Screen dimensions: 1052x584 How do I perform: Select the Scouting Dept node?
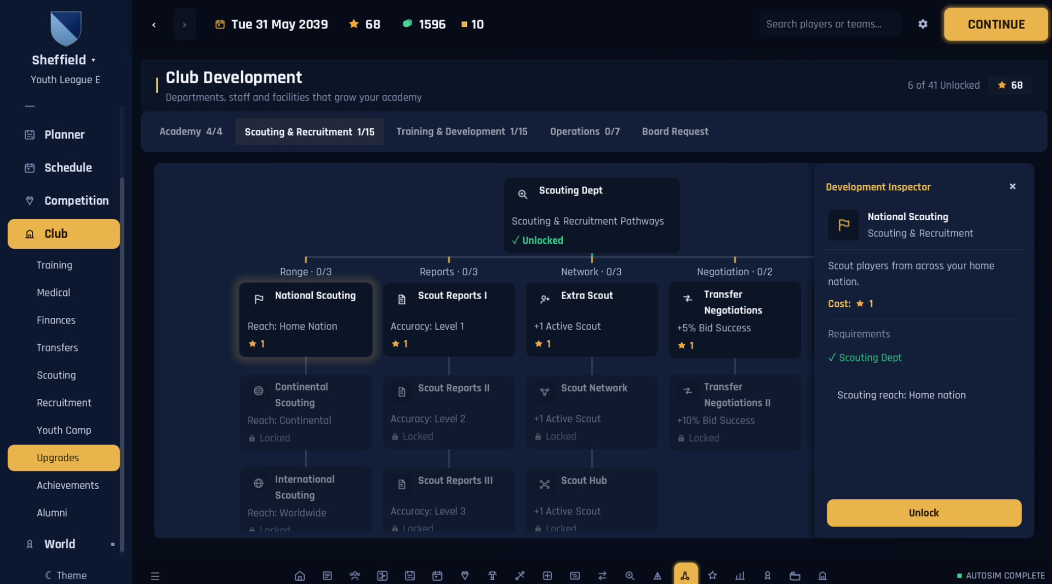tap(592, 215)
